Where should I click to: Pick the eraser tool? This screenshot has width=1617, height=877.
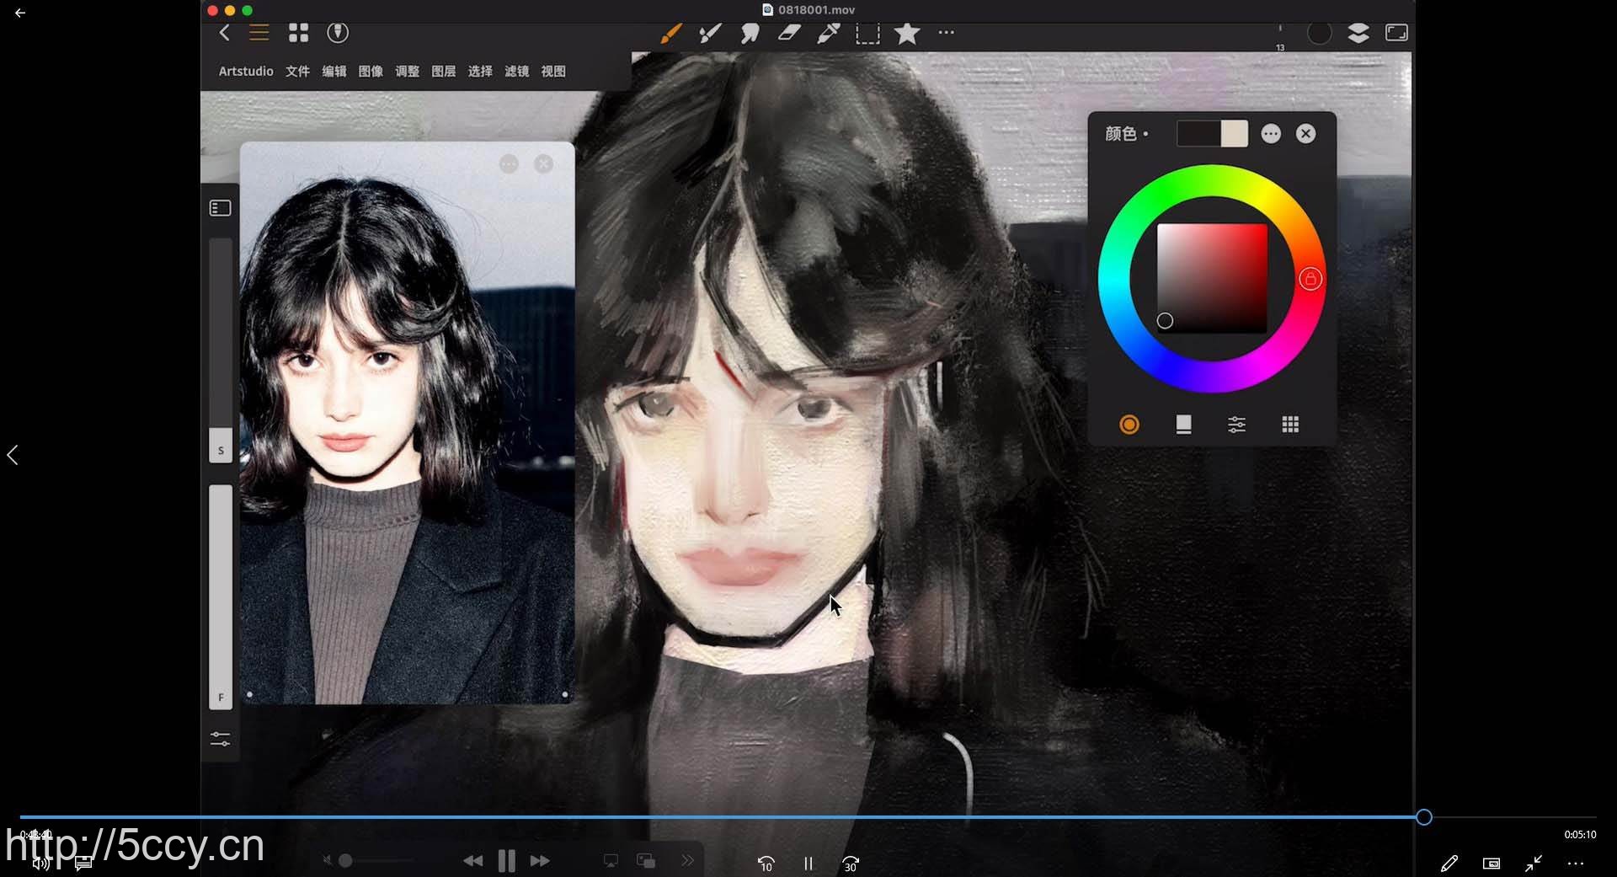coord(788,33)
